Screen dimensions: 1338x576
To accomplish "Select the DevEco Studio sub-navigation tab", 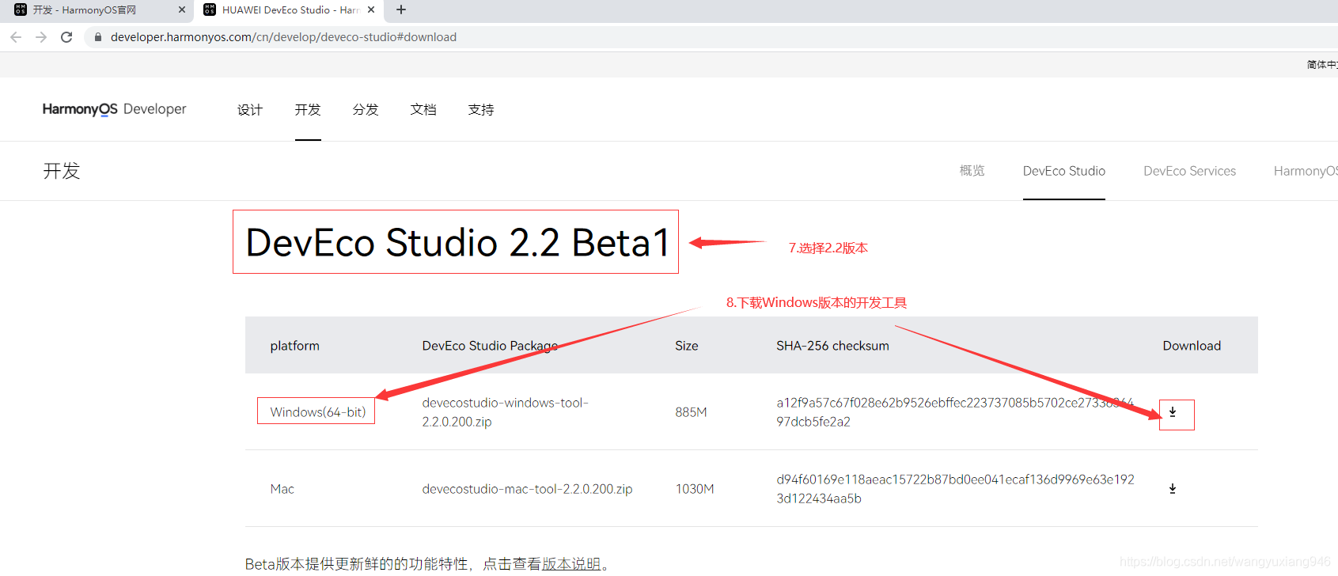I will click(x=1064, y=171).
